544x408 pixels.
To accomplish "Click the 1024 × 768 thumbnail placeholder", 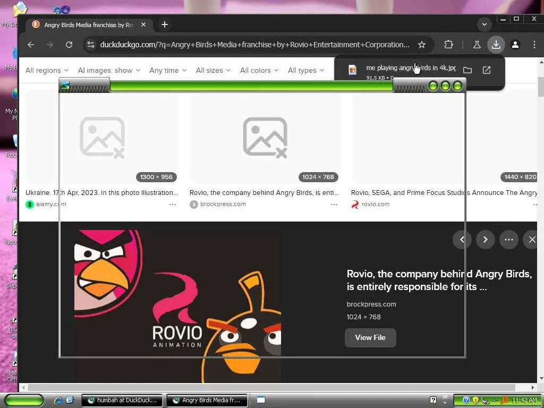I will pos(265,138).
